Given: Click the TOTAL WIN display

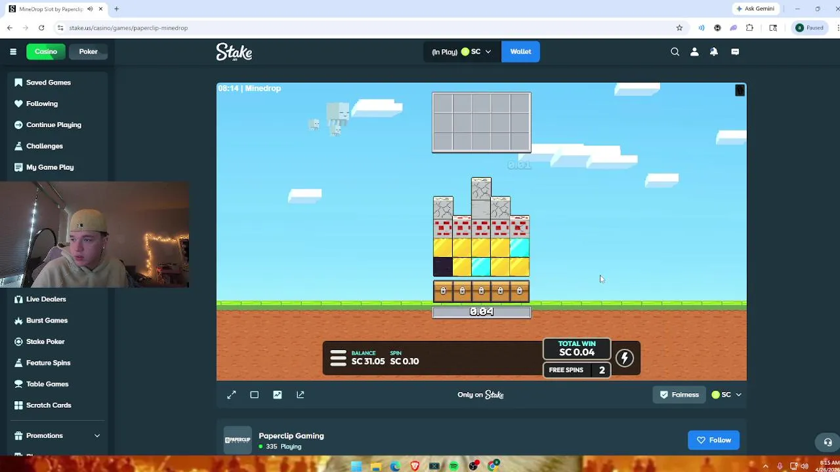Looking at the screenshot, I should click(577, 349).
